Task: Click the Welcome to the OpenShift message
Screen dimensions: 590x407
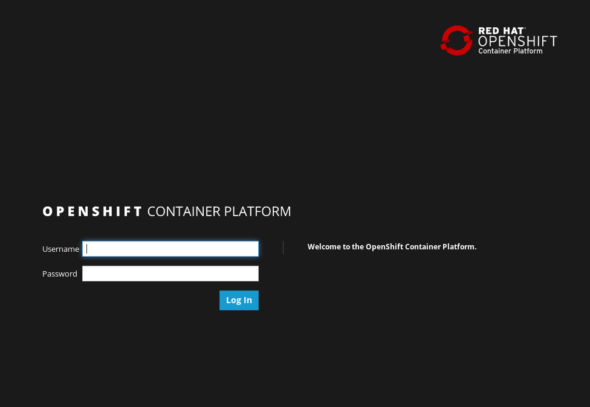Action: pyautogui.click(x=392, y=247)
